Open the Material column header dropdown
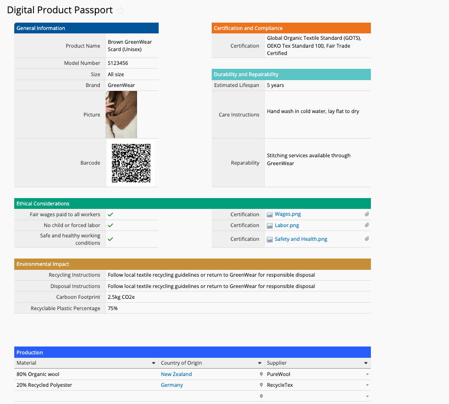The height and width of the screenshot is (404, 449). 154,363
